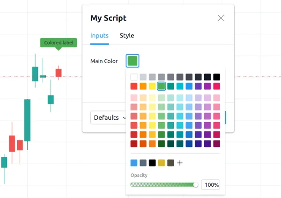Select the highlighted green palette swatch
281x198 pixels.
[x=162, y=86]
